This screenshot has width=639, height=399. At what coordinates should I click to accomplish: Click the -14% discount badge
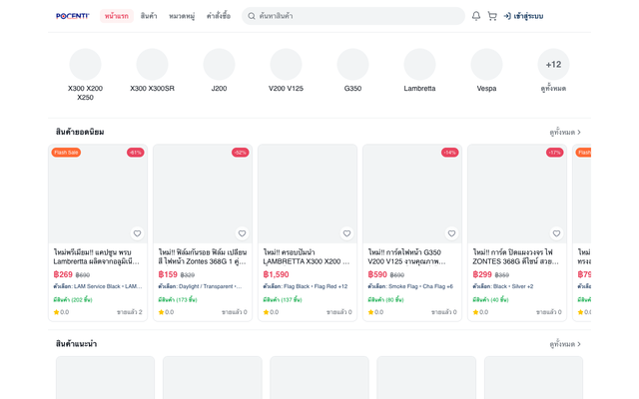click(x=449, y=153)
